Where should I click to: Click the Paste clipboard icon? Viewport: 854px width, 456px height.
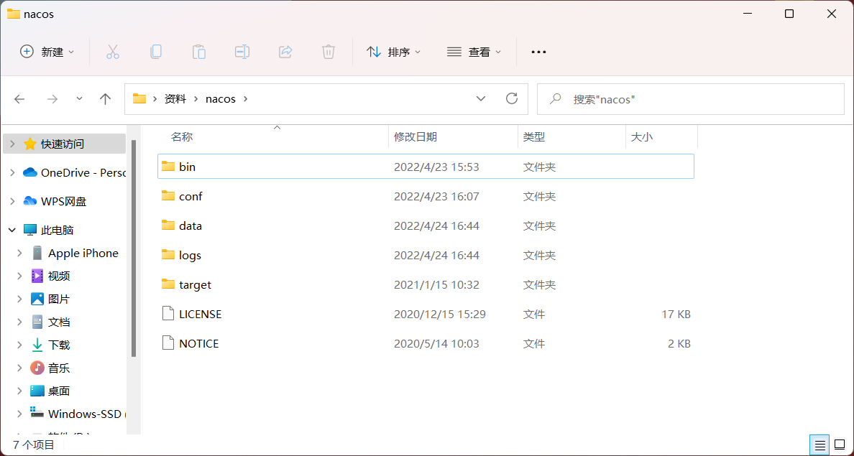point(199,52)
